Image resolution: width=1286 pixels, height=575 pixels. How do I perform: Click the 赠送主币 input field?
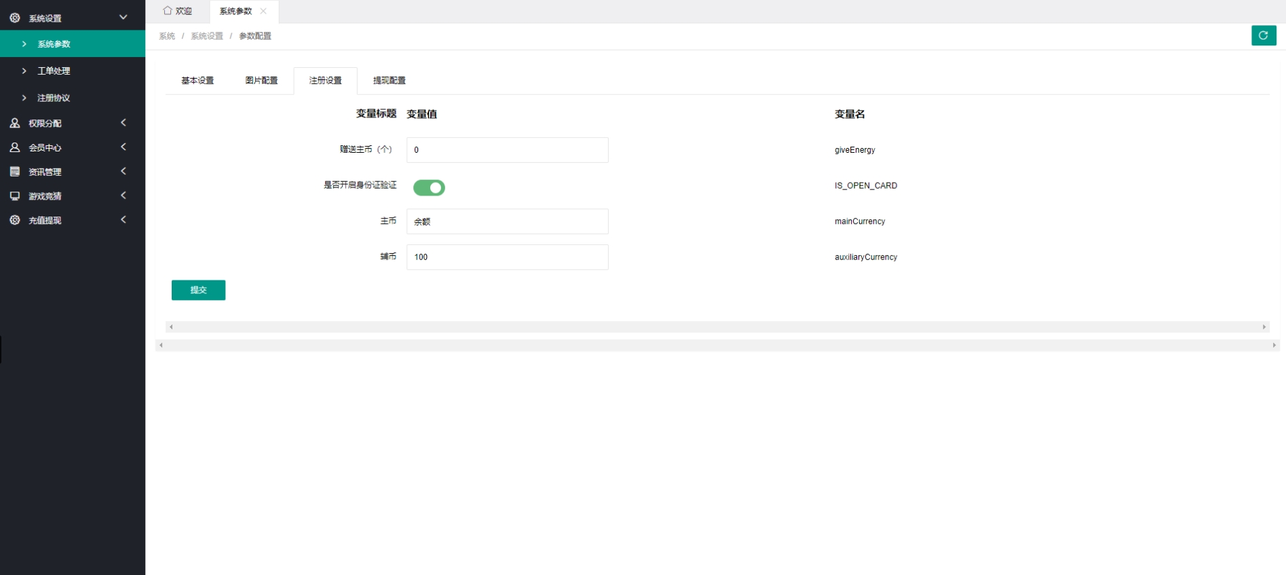pos(507,150)
